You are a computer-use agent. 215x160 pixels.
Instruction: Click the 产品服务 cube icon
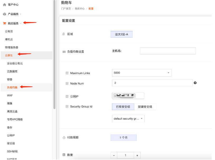click(4, 14)
